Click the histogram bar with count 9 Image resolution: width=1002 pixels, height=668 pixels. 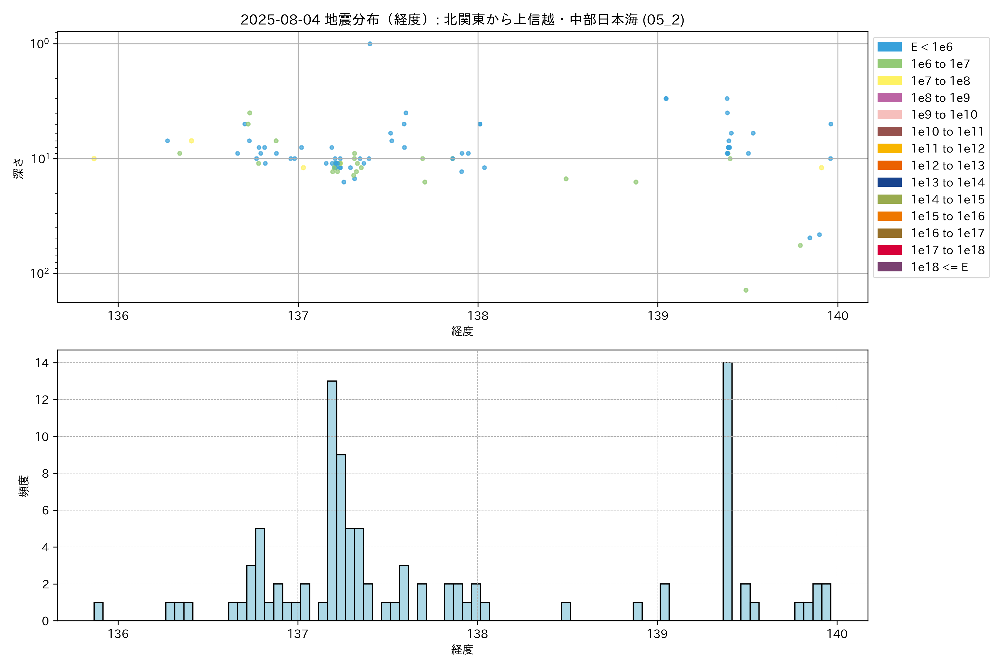(341, 537)
